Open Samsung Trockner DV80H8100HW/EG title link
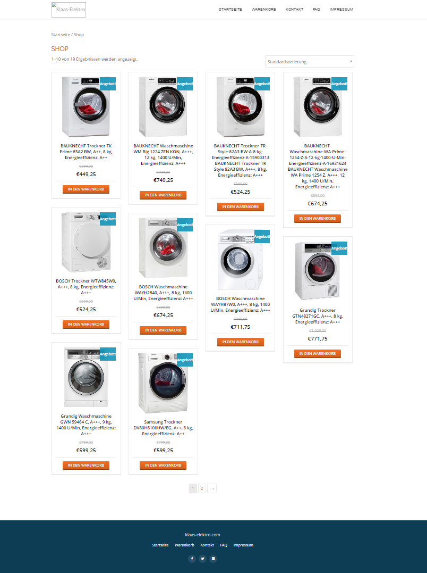This screenshot has height=573, width=427. click(163, 428)
